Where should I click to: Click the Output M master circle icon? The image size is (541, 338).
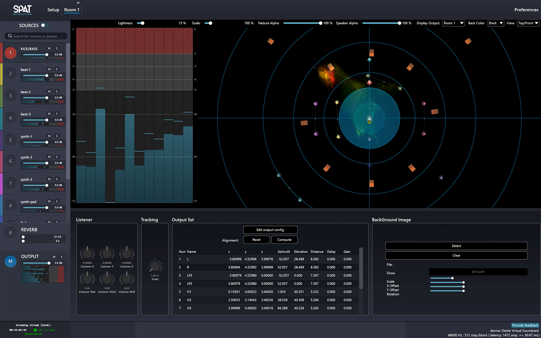[10, 261]
